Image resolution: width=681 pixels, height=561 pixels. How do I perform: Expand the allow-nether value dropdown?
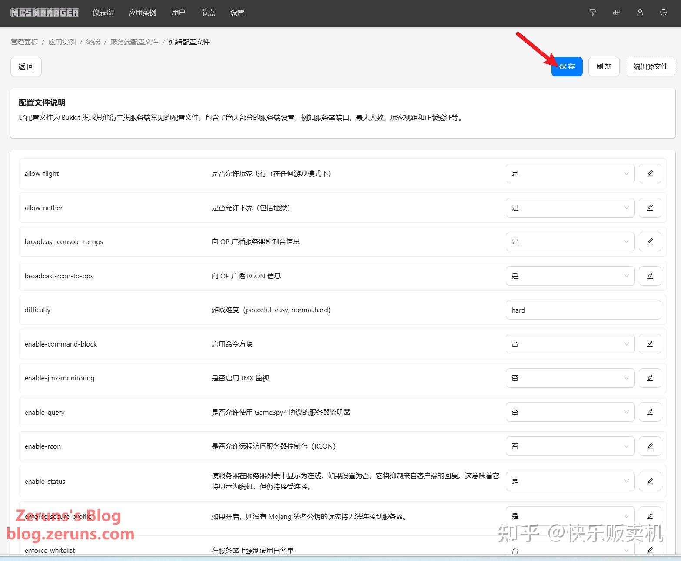(x=570, y=208)
